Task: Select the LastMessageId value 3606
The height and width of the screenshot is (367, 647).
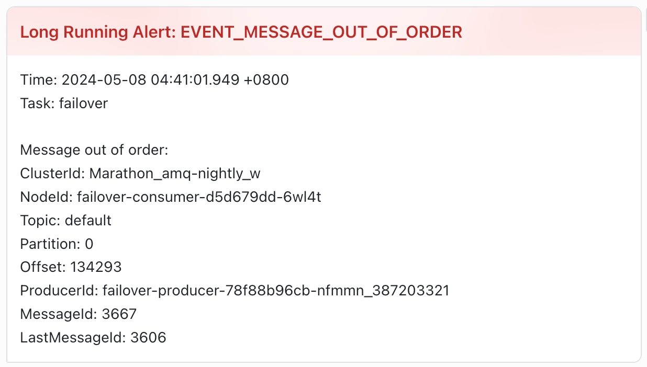Action: tap(148, 338)
